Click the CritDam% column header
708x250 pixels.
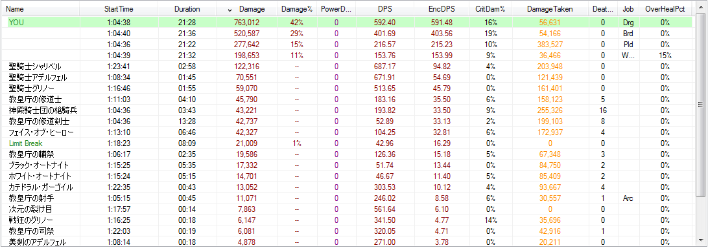(x=490, y=8)
